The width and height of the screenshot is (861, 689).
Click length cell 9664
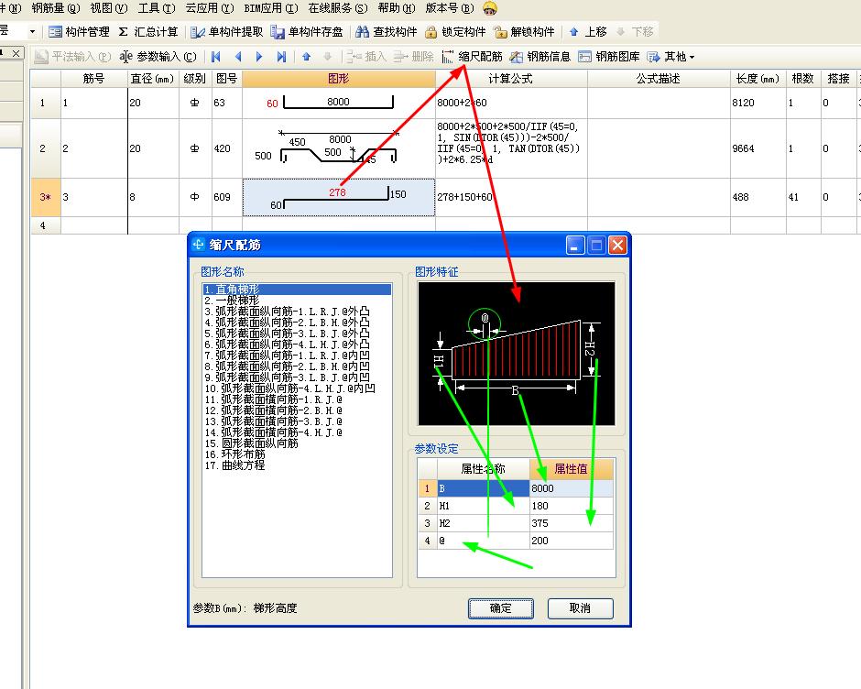click(x=757, y=148)
